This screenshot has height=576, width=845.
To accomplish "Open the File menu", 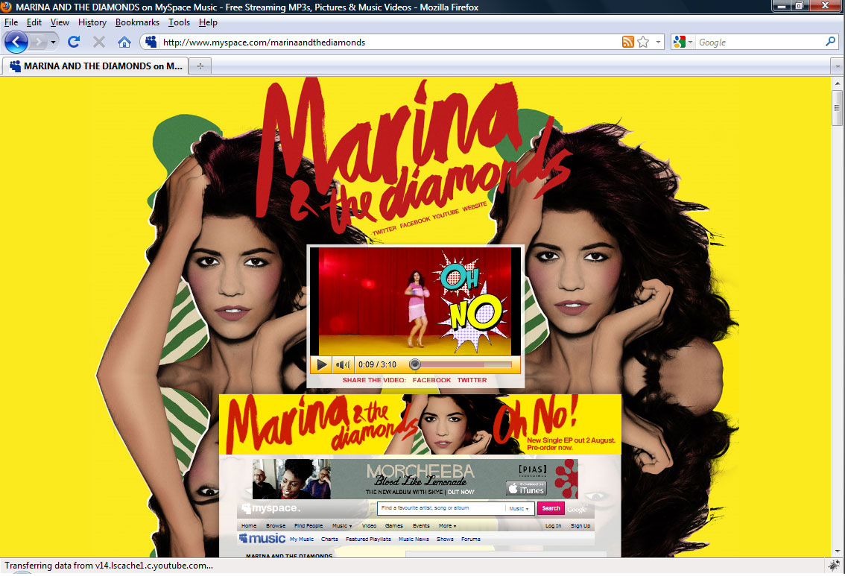I will 10,22.
